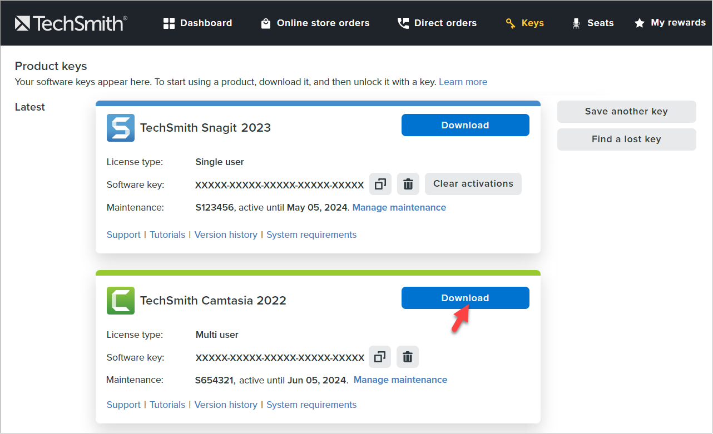Open the Seats section
The height and width of the screenshot is (434, 713).
pyautogui.click(x=576, y=23)
